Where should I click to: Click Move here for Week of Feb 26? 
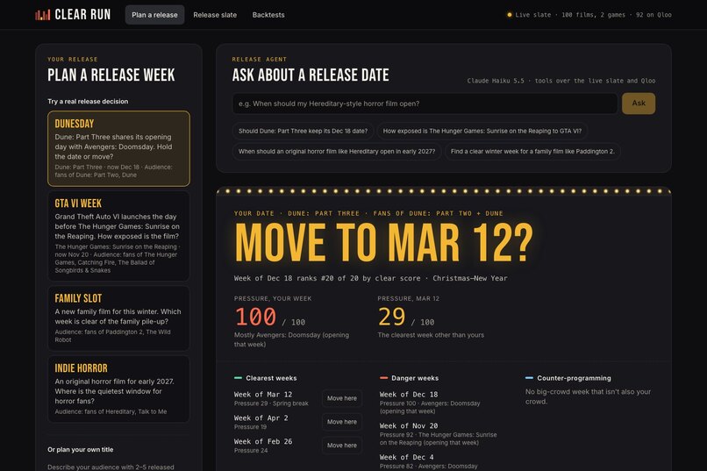[x=342, y=446]
